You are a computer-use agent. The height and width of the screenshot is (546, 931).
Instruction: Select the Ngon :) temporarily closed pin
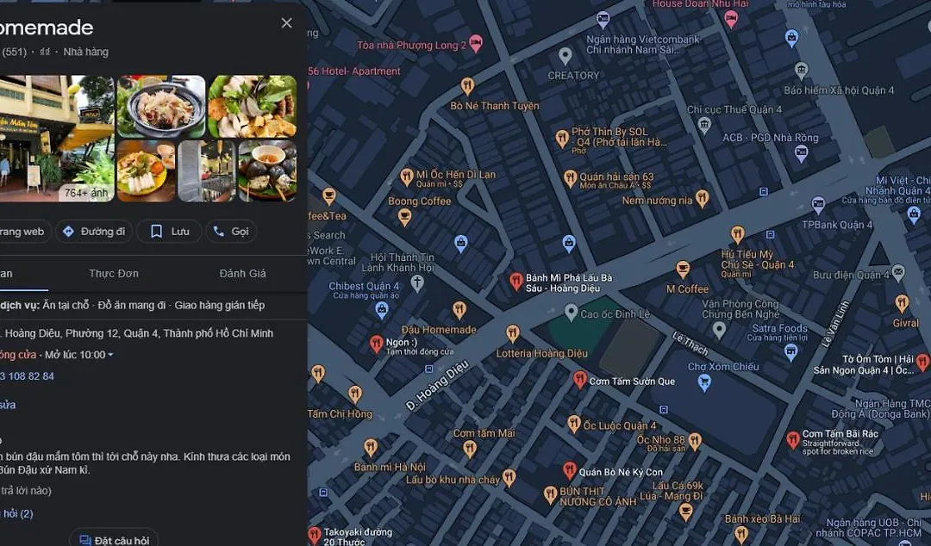click(x=377, y=344)
